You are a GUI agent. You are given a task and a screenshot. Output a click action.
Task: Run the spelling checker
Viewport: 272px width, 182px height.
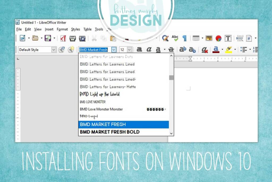pos(175,38)
